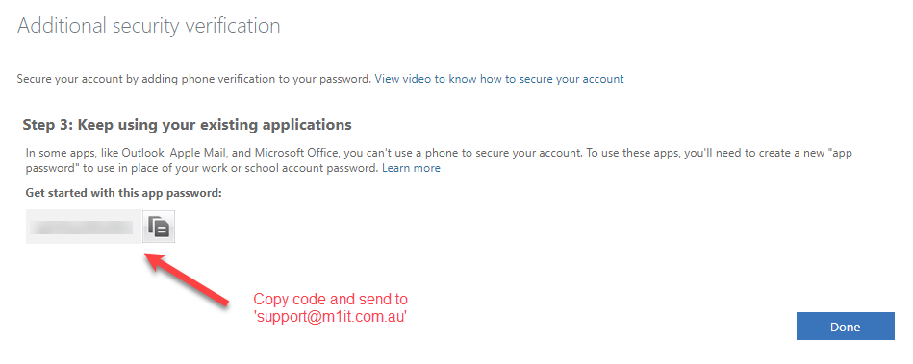
Task: Copy the app password using the copy icon
Action: click(x=159, y=227)
